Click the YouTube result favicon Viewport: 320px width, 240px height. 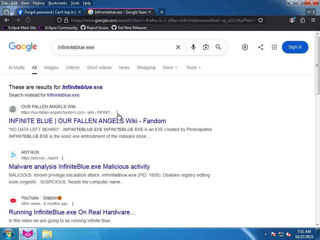(x=13, y=201)
